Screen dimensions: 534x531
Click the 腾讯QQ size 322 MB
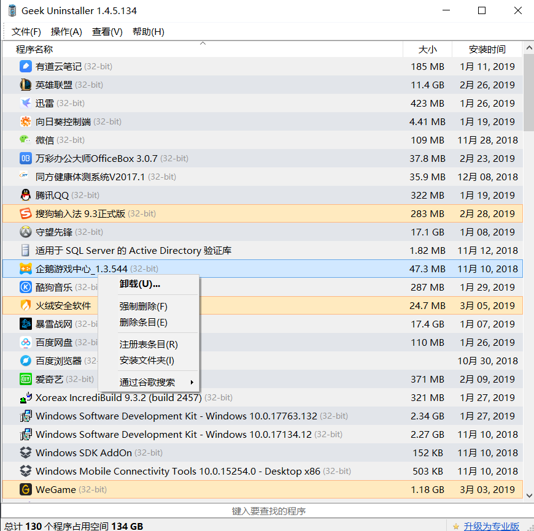click(427, 195)
